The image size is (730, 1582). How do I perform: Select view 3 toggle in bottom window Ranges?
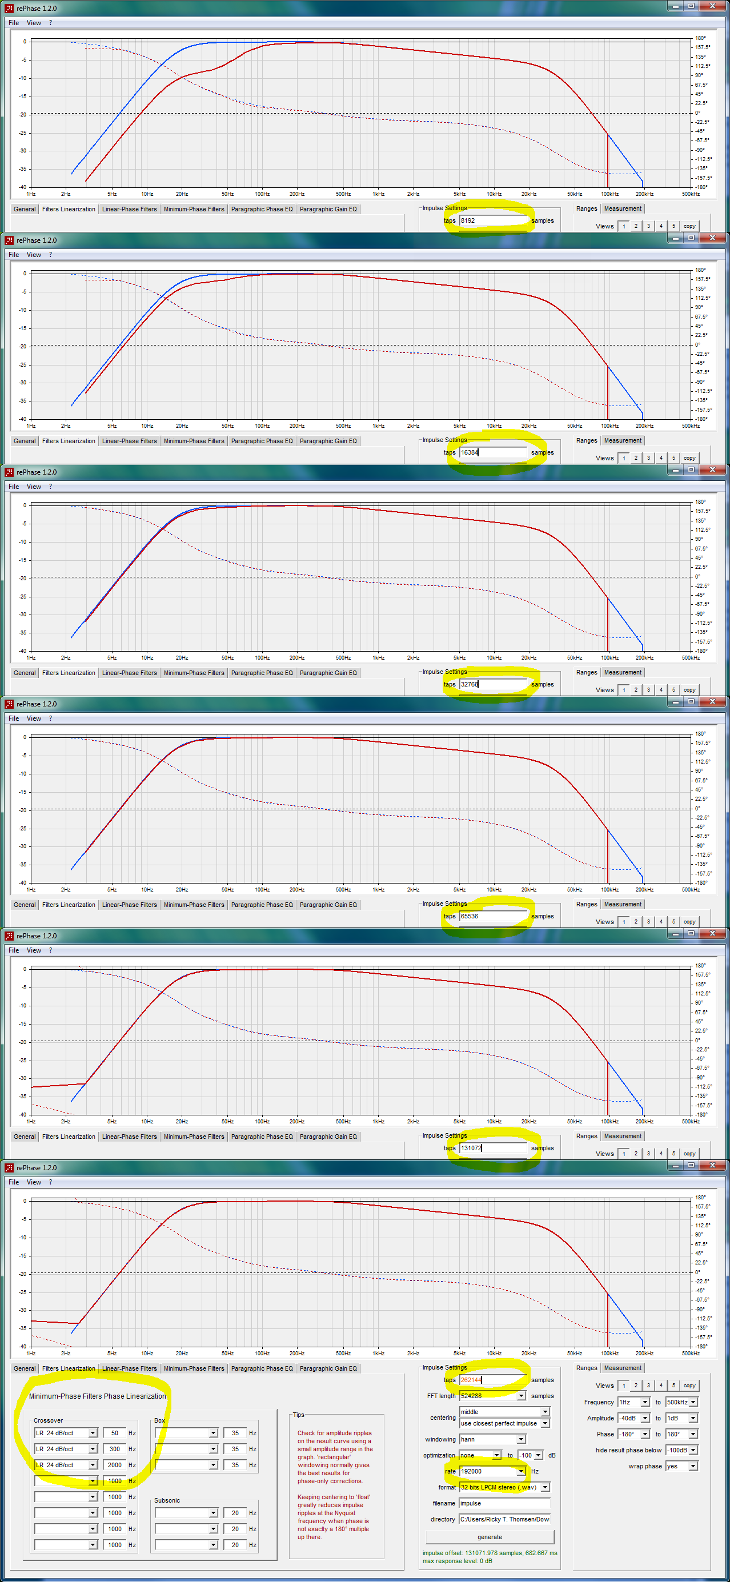pos(648,1386)
